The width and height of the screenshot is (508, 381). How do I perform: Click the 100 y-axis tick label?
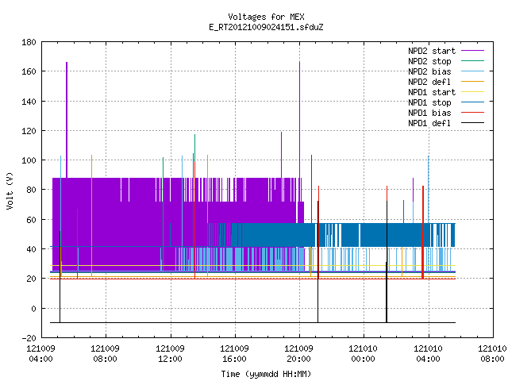[x=29, y=160]
